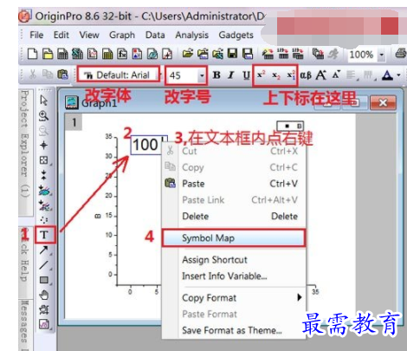Click the Open project folder icon
The height and width of the screenshot is (351, 407).
188,54
